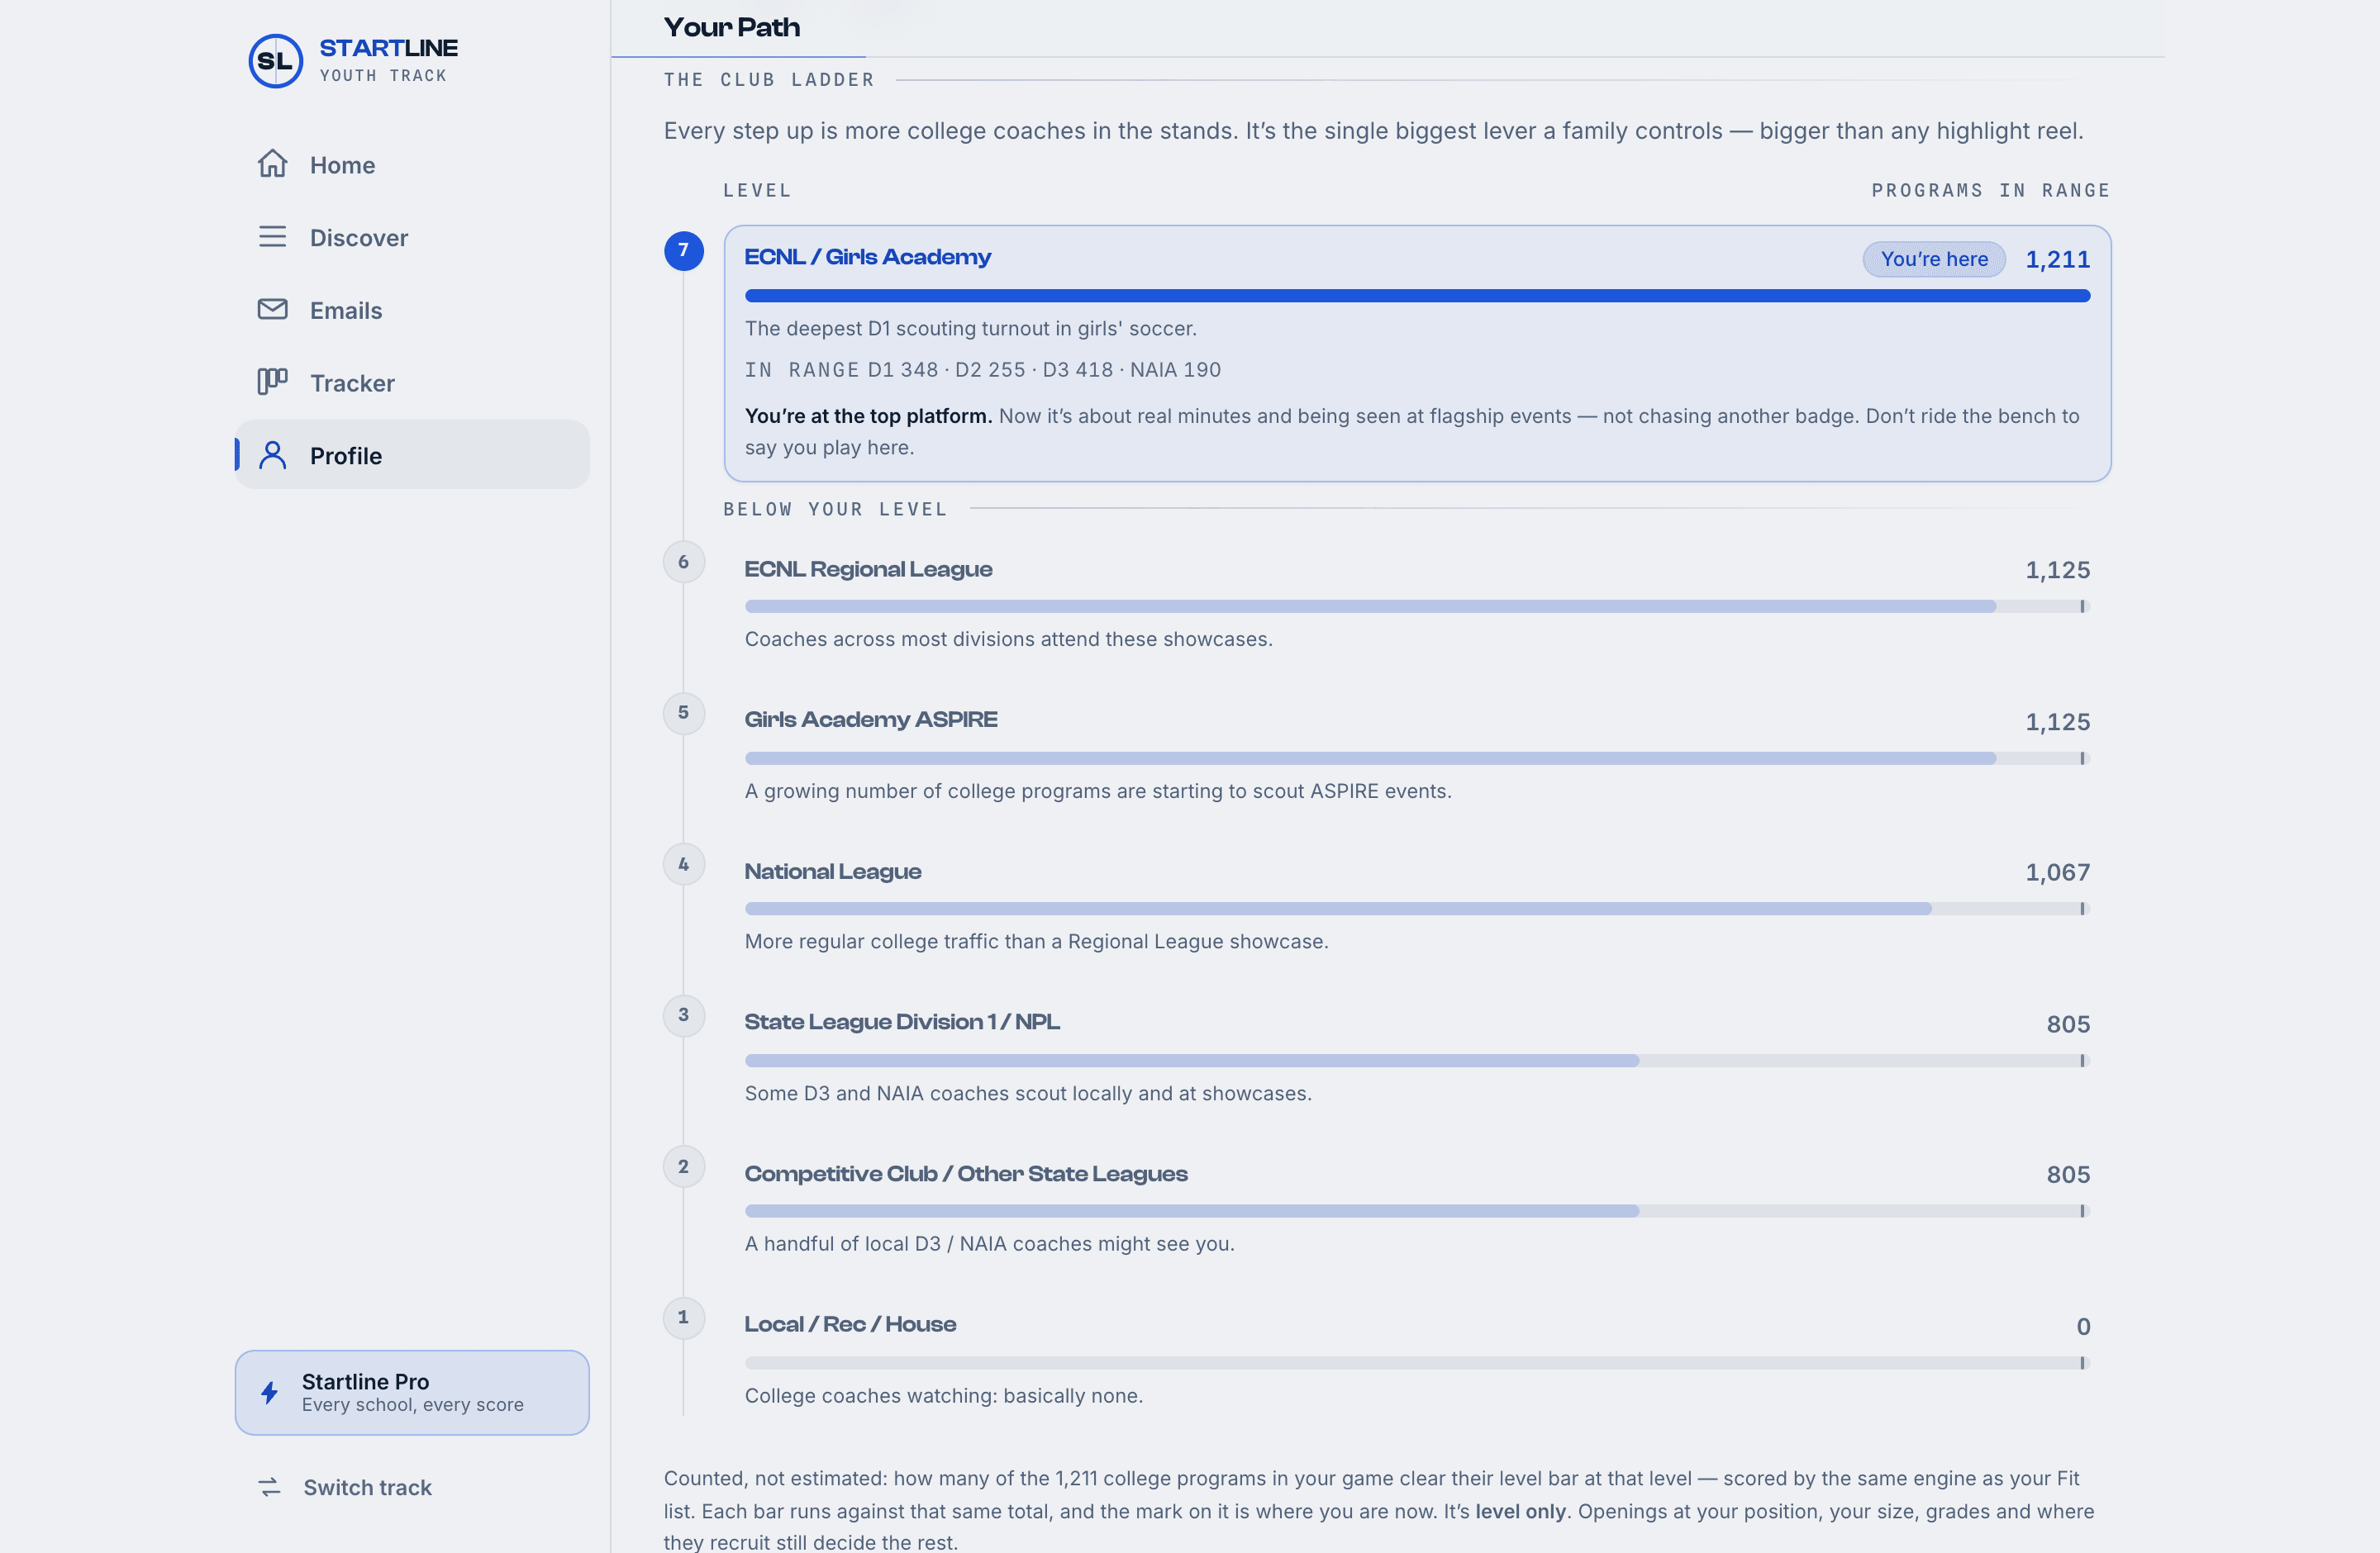This screenshot has width=2380, height=1553.
Task: Click the Profile person icon
Action: pos(272,456)
